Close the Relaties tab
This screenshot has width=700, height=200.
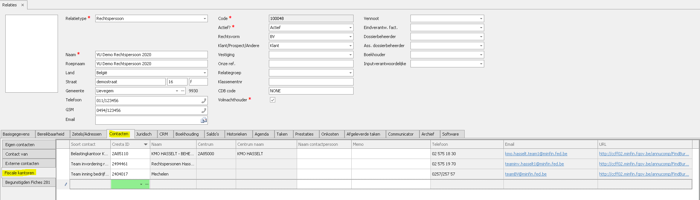(23, 5)
